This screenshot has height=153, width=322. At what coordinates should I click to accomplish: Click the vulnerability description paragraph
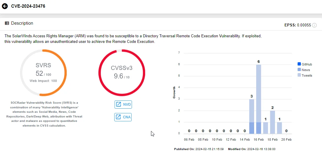[133, 39]
